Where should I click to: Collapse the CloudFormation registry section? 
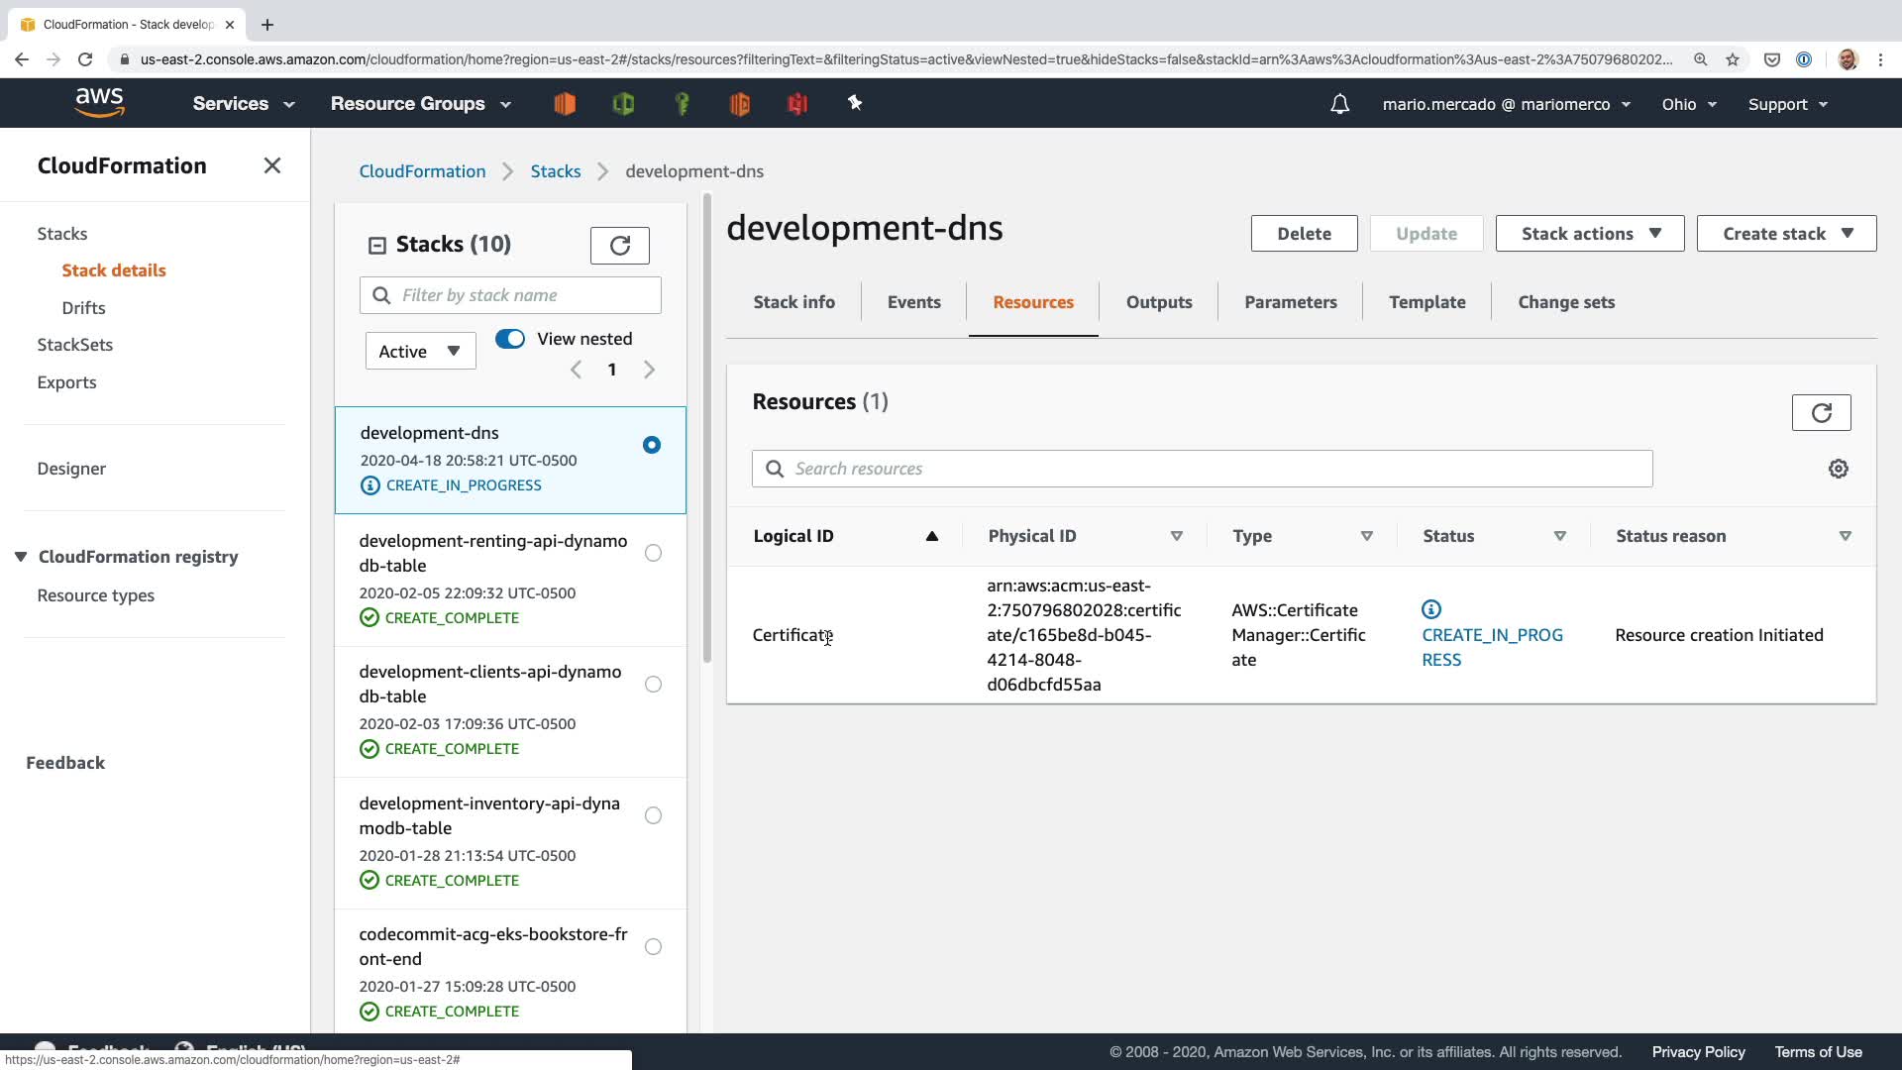[21, 557]
